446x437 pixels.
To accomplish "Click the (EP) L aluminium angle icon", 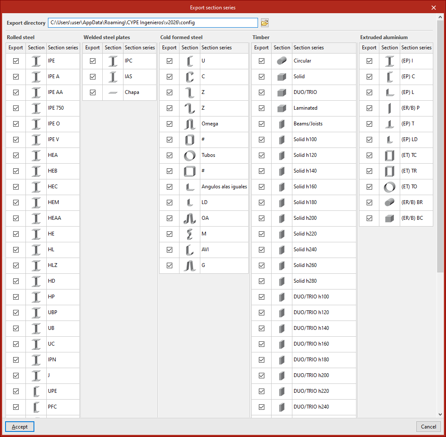I will pyautogui.click(x=390, y=93).
